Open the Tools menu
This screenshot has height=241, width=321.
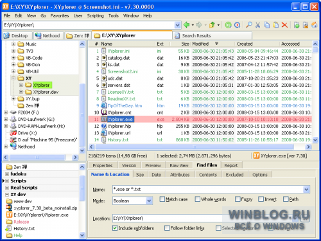pos(113,15)
